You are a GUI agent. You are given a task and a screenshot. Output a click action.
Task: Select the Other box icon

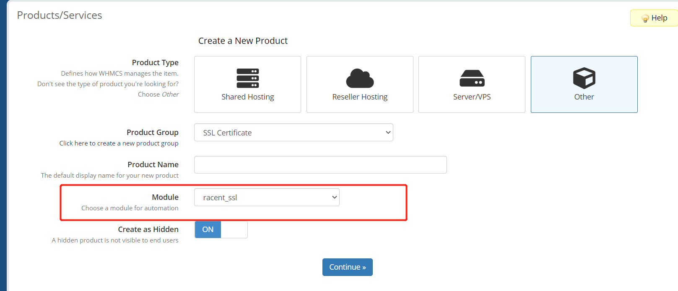pyautogui.click(x=584, y=78)
